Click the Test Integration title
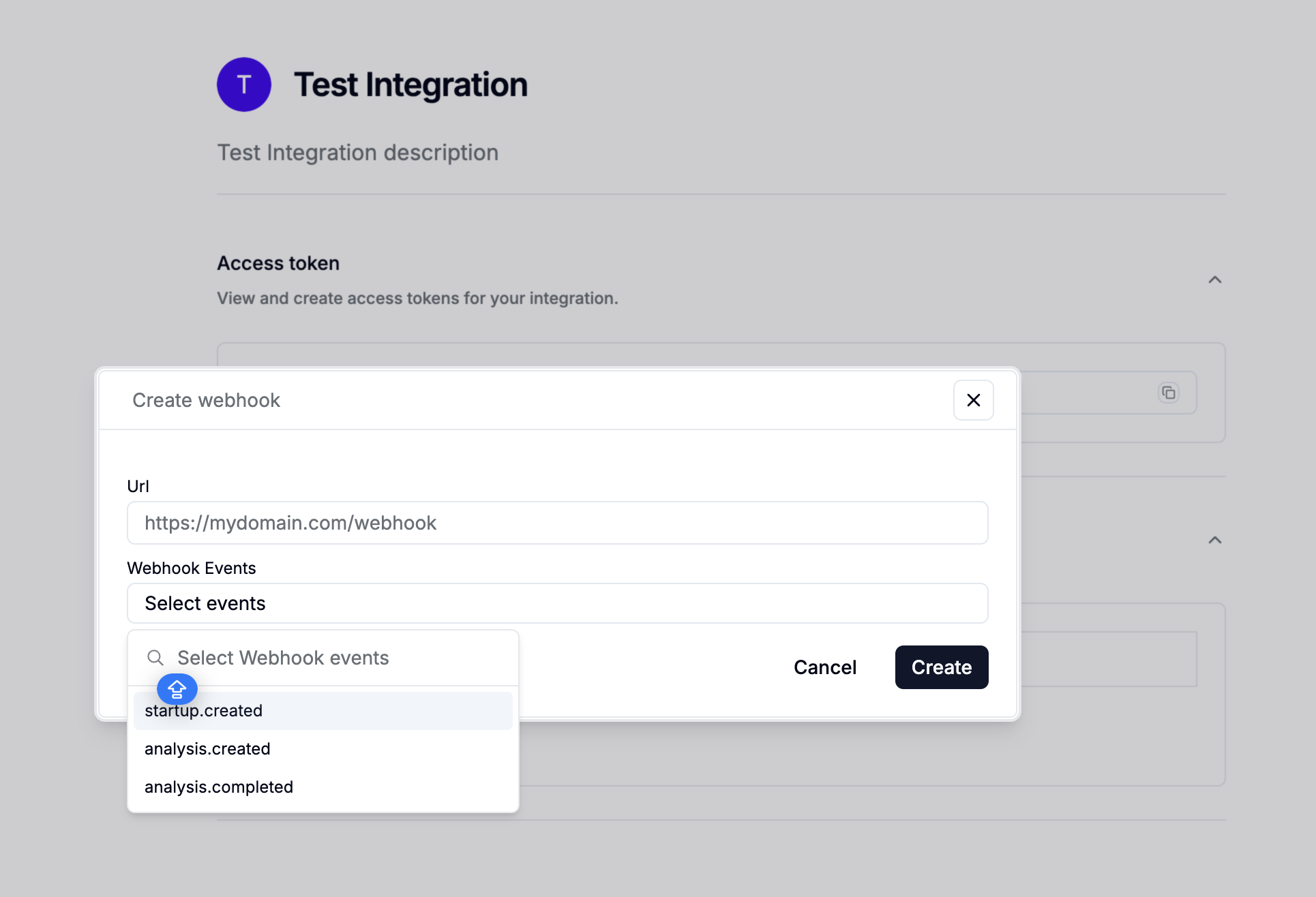The height and width of the screenshot is (897, 1316). (x=410, y=84)
